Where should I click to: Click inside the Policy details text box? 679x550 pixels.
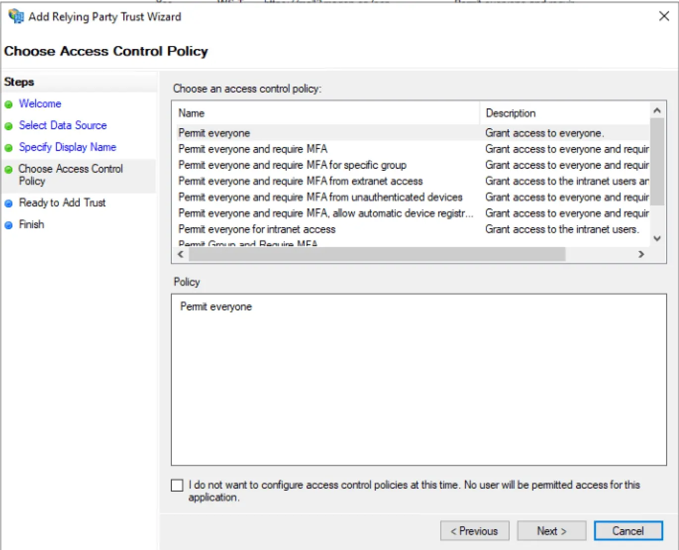(x=418, y=380)
